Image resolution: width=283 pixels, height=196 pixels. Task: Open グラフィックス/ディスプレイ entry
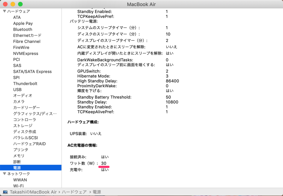(35, 114)
